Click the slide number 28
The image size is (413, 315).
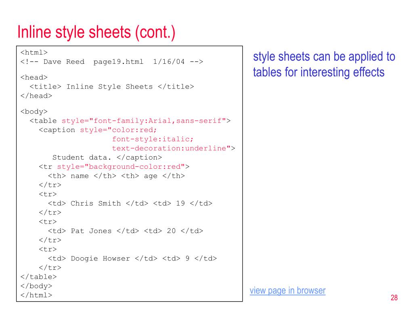394,298
